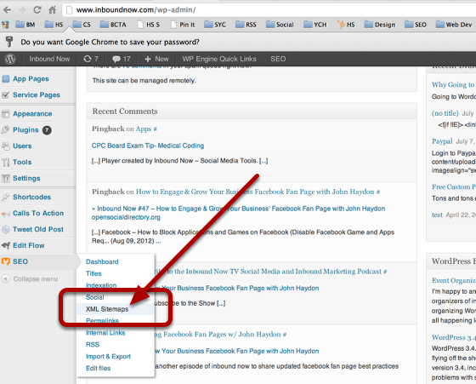Open comments bubble showing 17
The width and height of the screenshot is (476, 384).
click(122, 59)
